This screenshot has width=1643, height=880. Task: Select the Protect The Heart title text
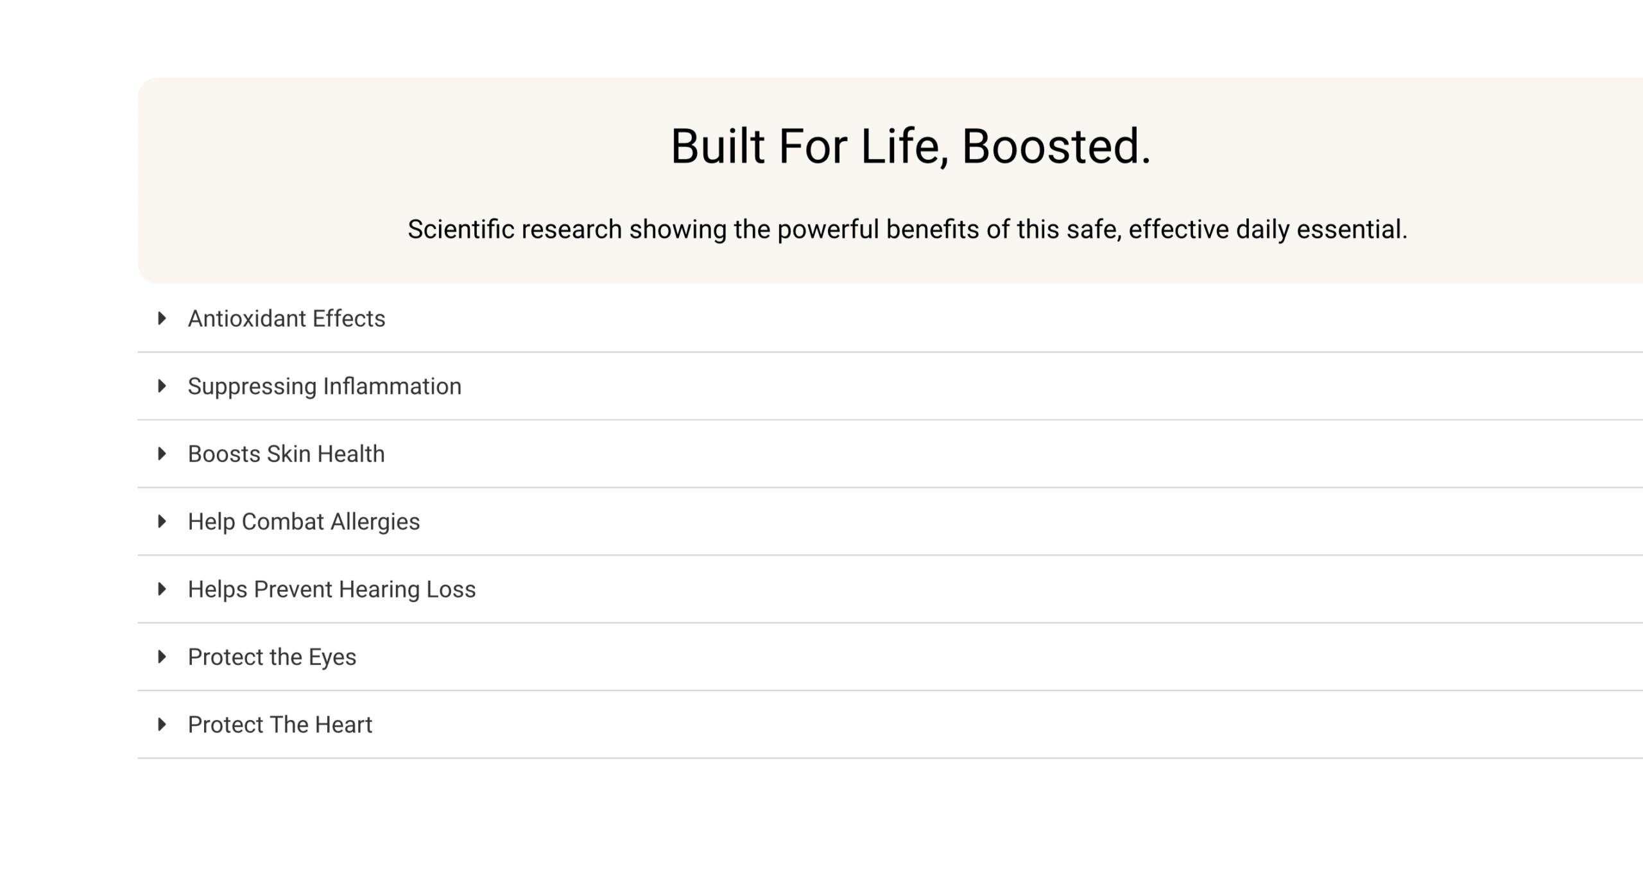(280, 725)
